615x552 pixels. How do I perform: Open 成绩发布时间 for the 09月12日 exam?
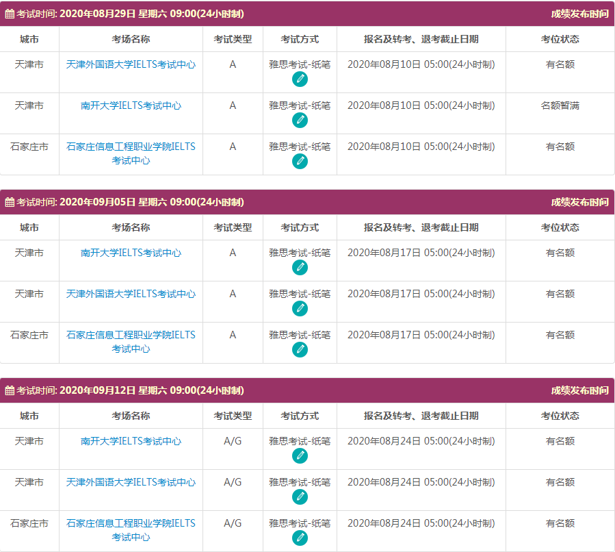click(x=579, y=390)
